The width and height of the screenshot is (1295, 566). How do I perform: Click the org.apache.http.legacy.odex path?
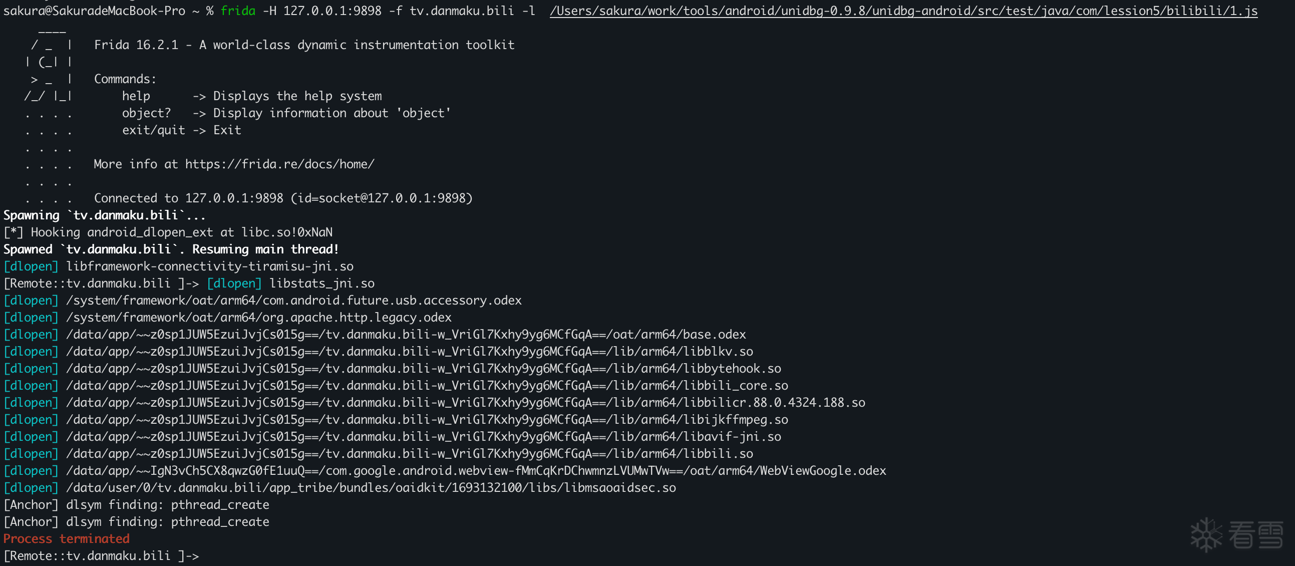tap(258, 318)
